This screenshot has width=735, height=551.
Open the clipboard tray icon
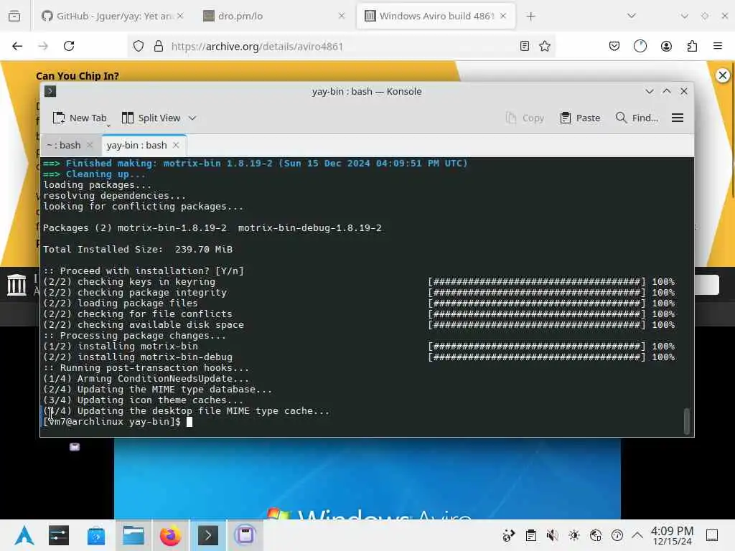click(x=531, y=535)
